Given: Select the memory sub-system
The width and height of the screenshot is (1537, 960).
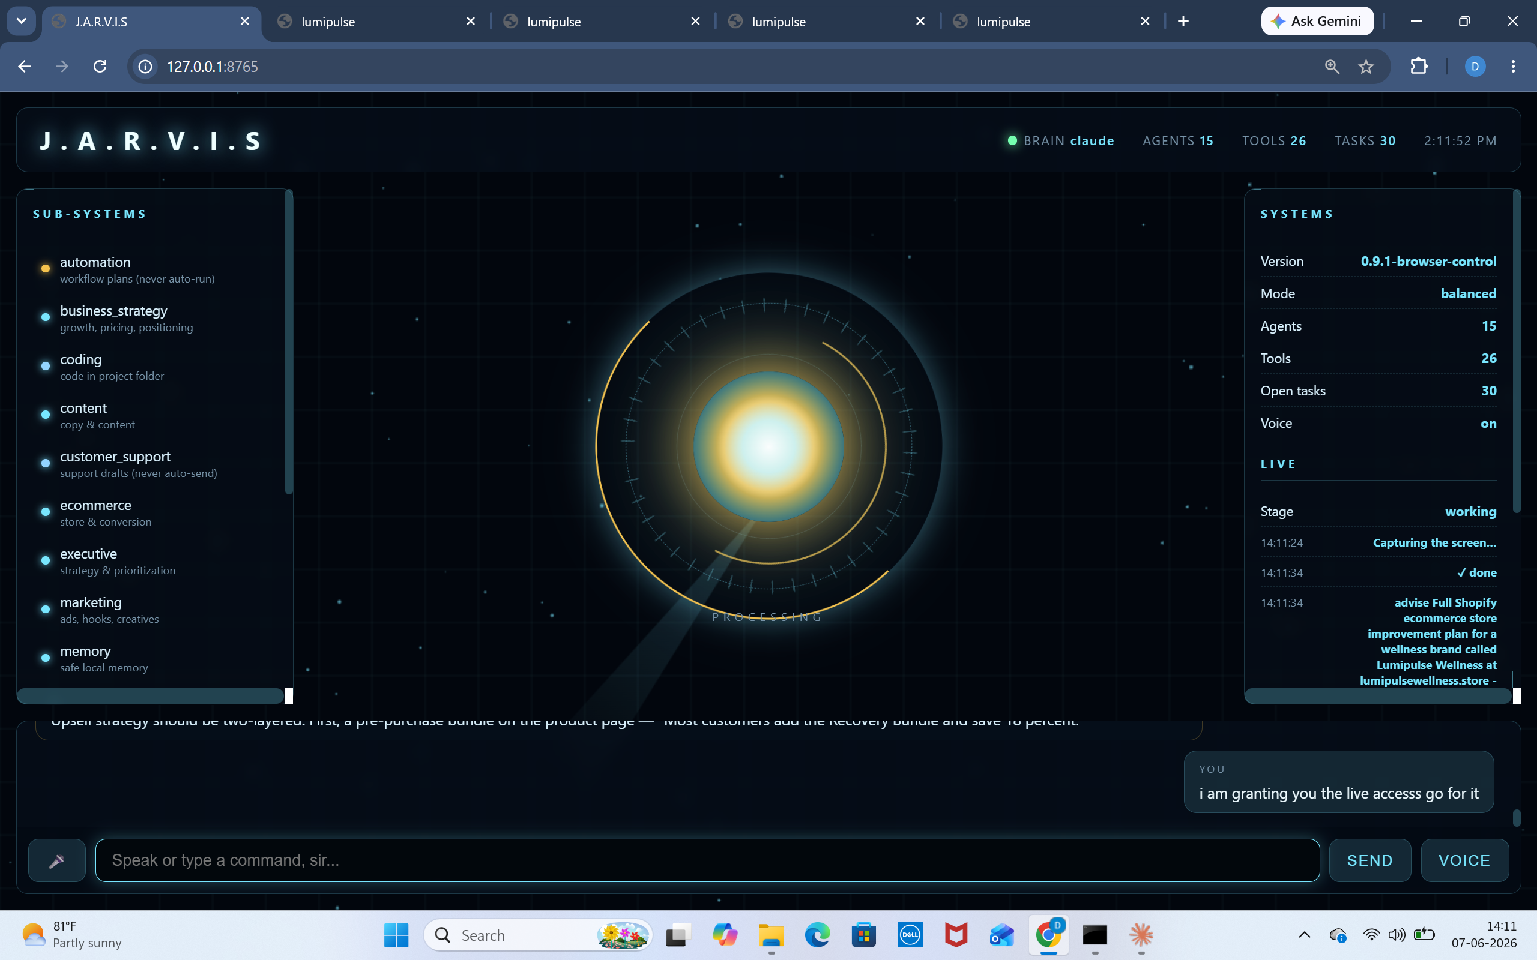Looking at the screenshot, I should 151,658.
